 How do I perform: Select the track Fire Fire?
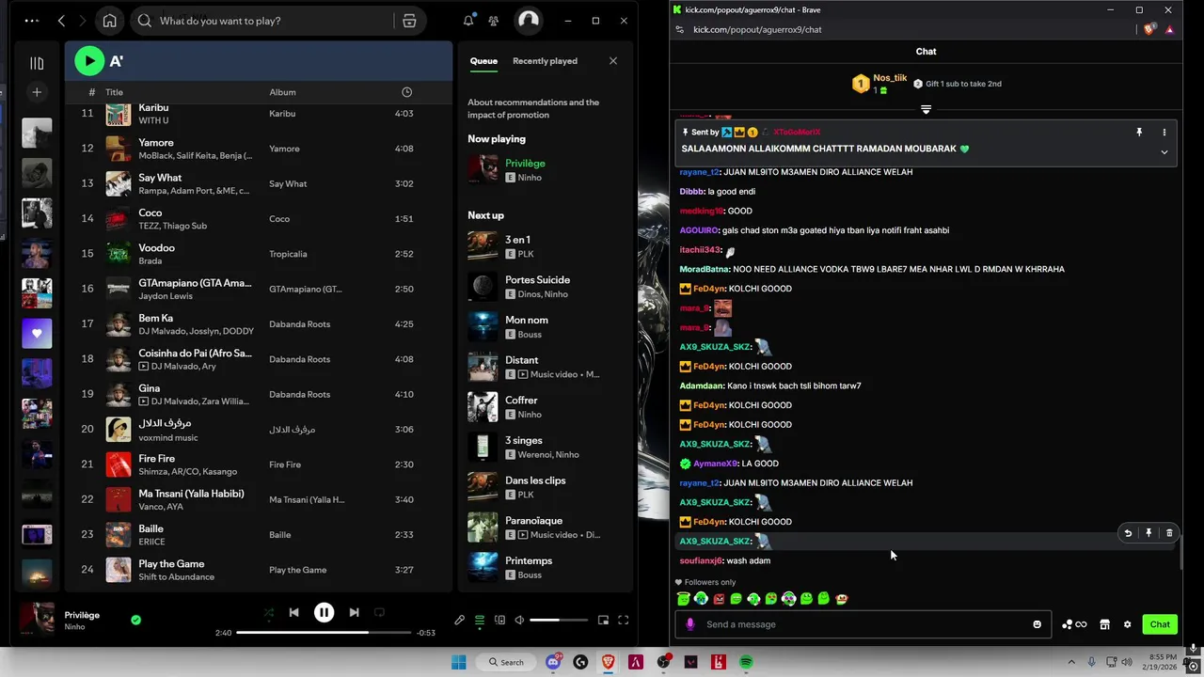(x=259, y=464)
